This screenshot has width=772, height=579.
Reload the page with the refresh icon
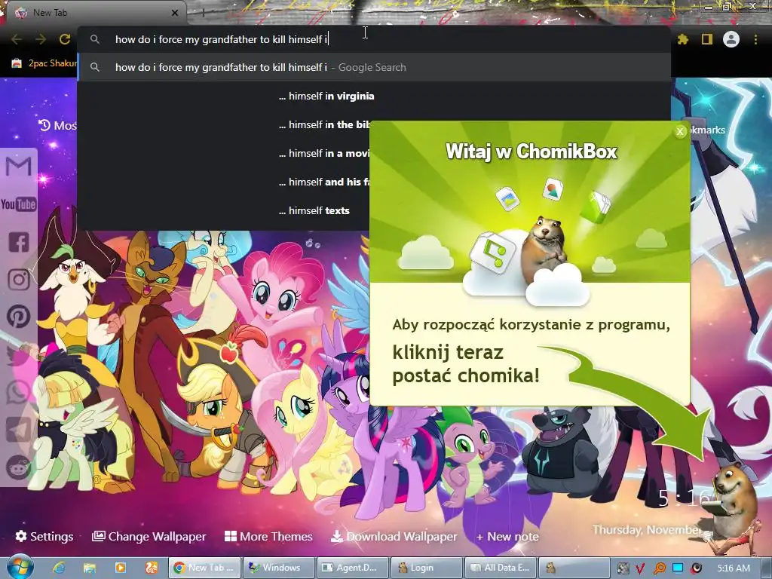tap(65, 39)
